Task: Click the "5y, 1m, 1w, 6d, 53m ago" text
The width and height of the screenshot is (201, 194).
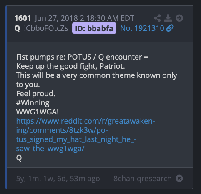Action: [x=58, y=179]
